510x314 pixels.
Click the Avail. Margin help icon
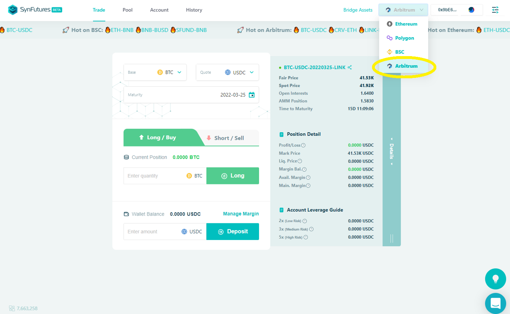click(x=308, y=177)
